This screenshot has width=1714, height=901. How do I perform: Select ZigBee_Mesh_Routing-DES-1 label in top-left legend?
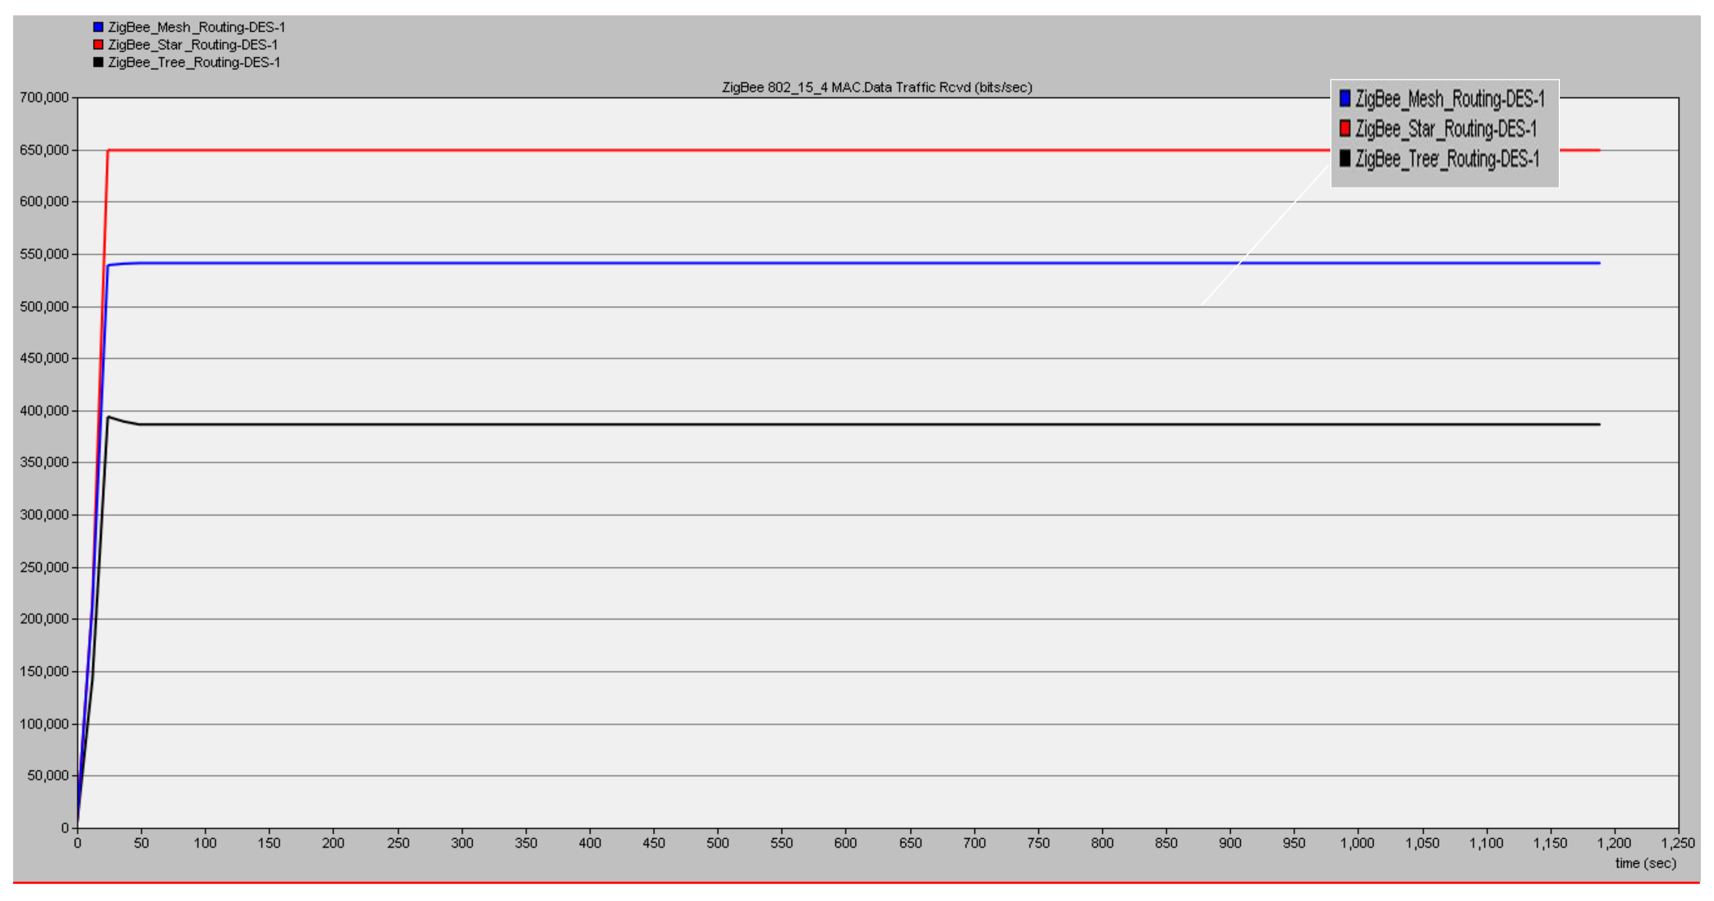[x=196, y=27]
